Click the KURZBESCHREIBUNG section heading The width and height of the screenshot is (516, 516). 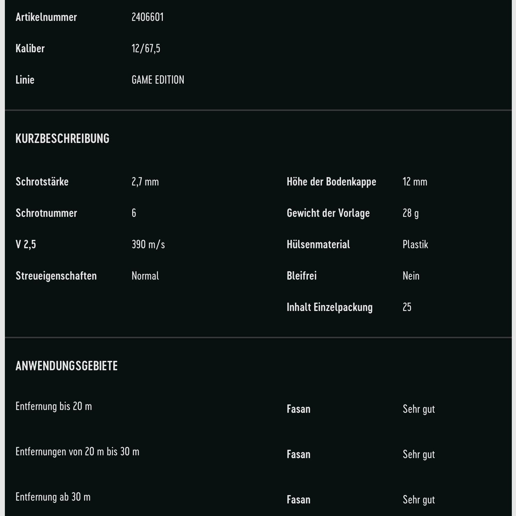(62, 139)
